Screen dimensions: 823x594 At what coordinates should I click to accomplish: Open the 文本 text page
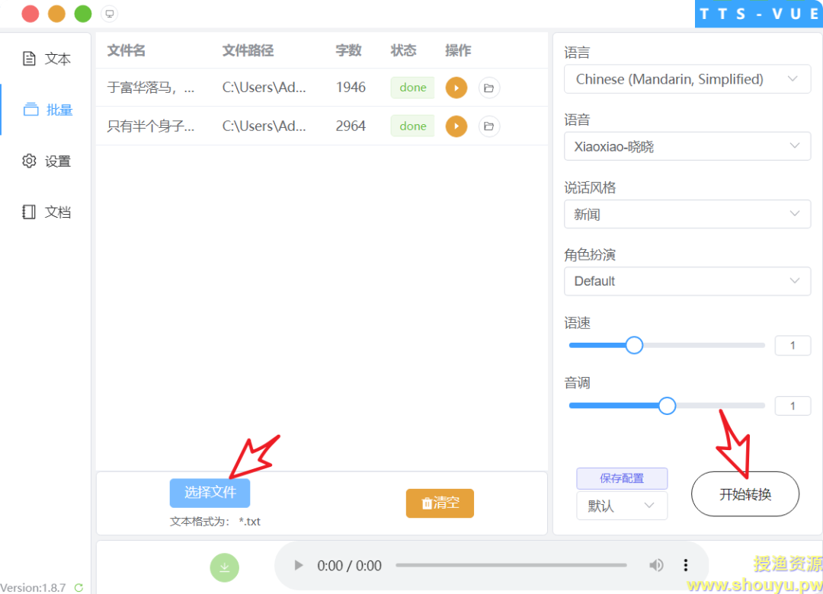point(46,59)
